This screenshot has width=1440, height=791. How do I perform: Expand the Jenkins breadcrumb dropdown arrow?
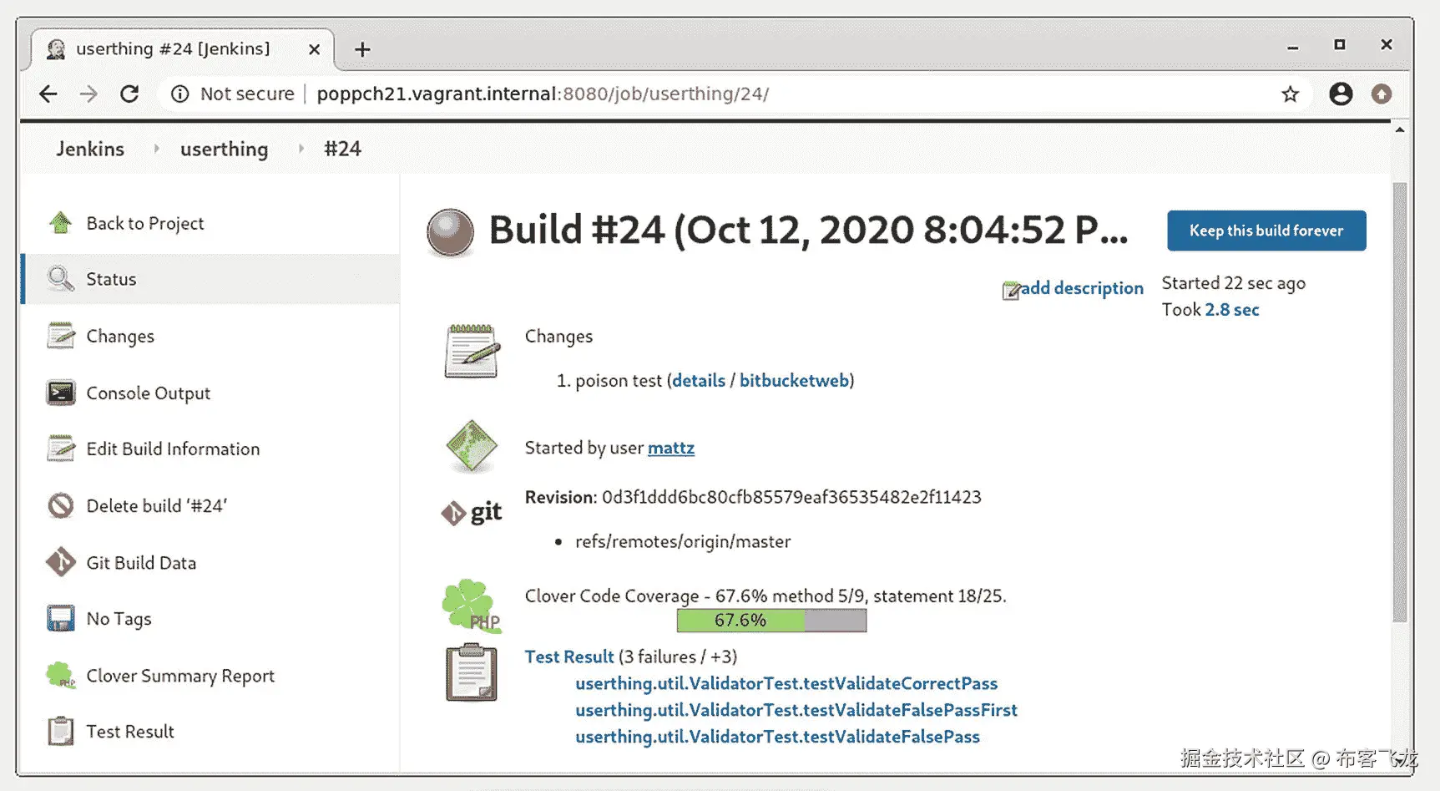tap(156, 149)
